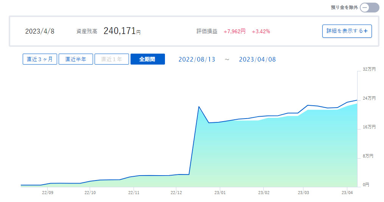
Task: Click the chart peak spike after 22/12
Action: (x=199, y=107)
